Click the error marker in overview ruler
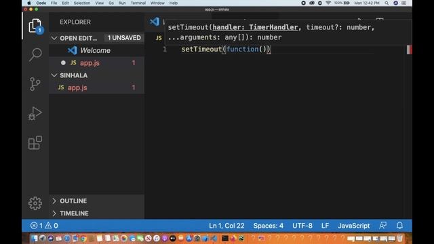 (x=410, y=49)
